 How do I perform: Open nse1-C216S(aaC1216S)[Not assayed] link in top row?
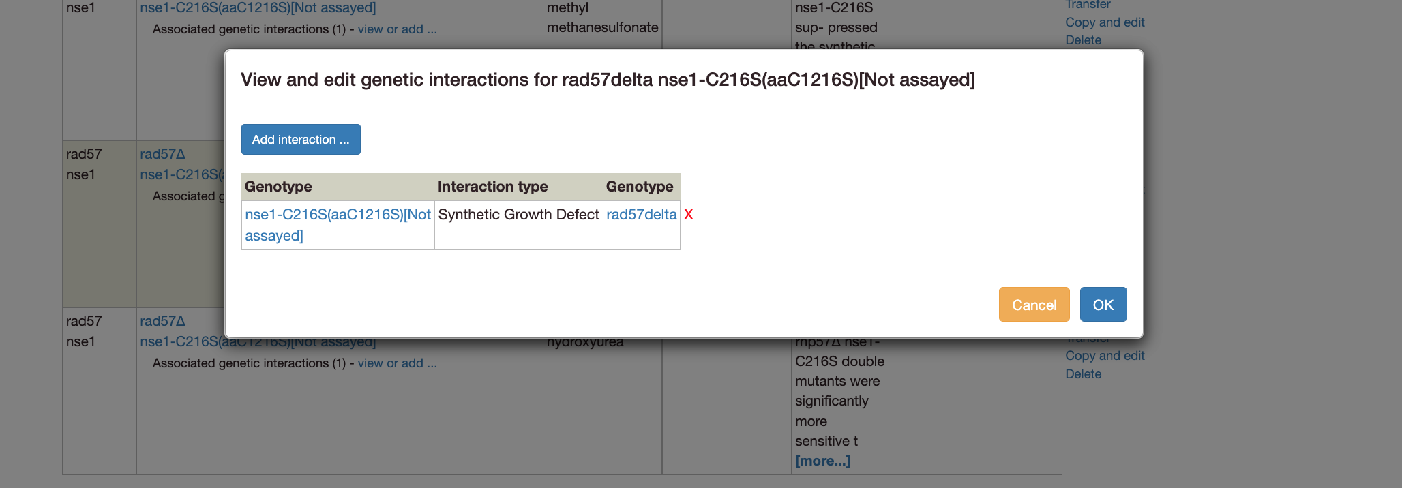[257, 7]
